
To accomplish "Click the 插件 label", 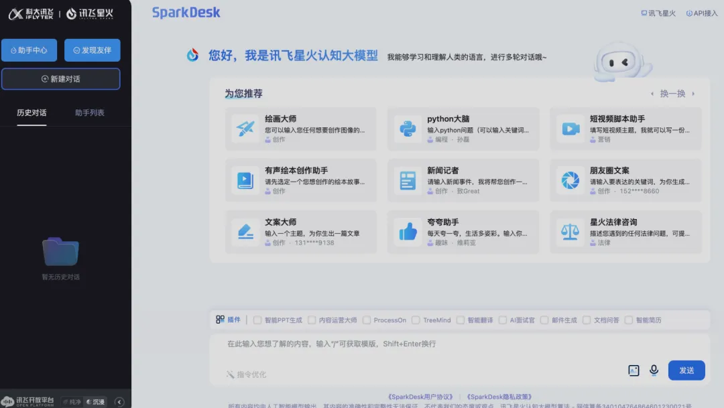I will click(234, 320).
